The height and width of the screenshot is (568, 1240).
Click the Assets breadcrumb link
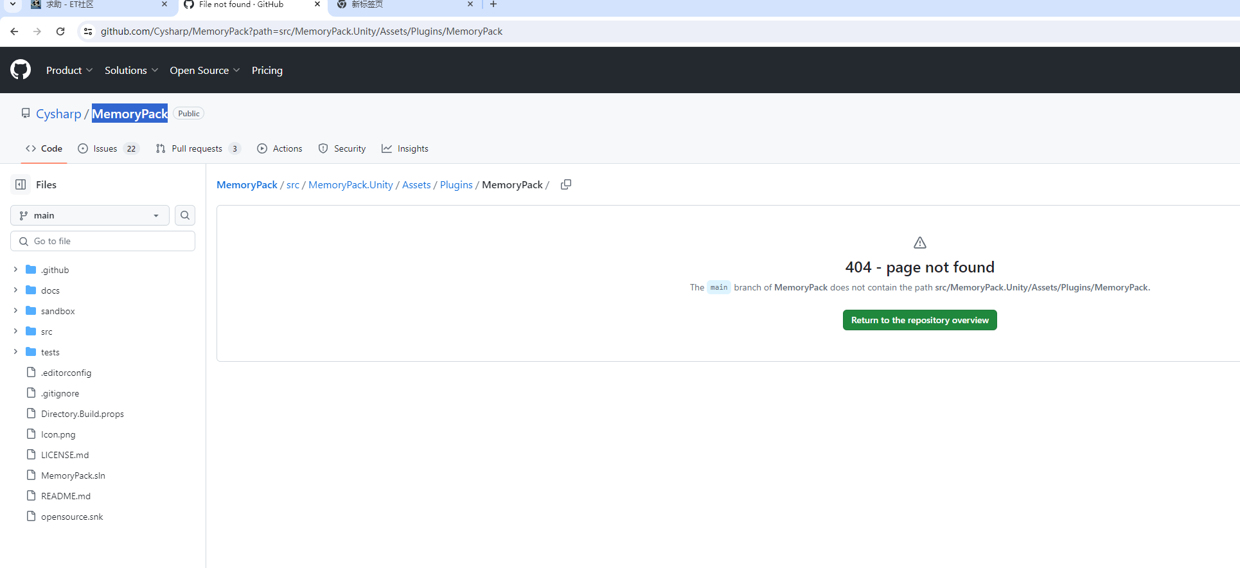point(416,184)
